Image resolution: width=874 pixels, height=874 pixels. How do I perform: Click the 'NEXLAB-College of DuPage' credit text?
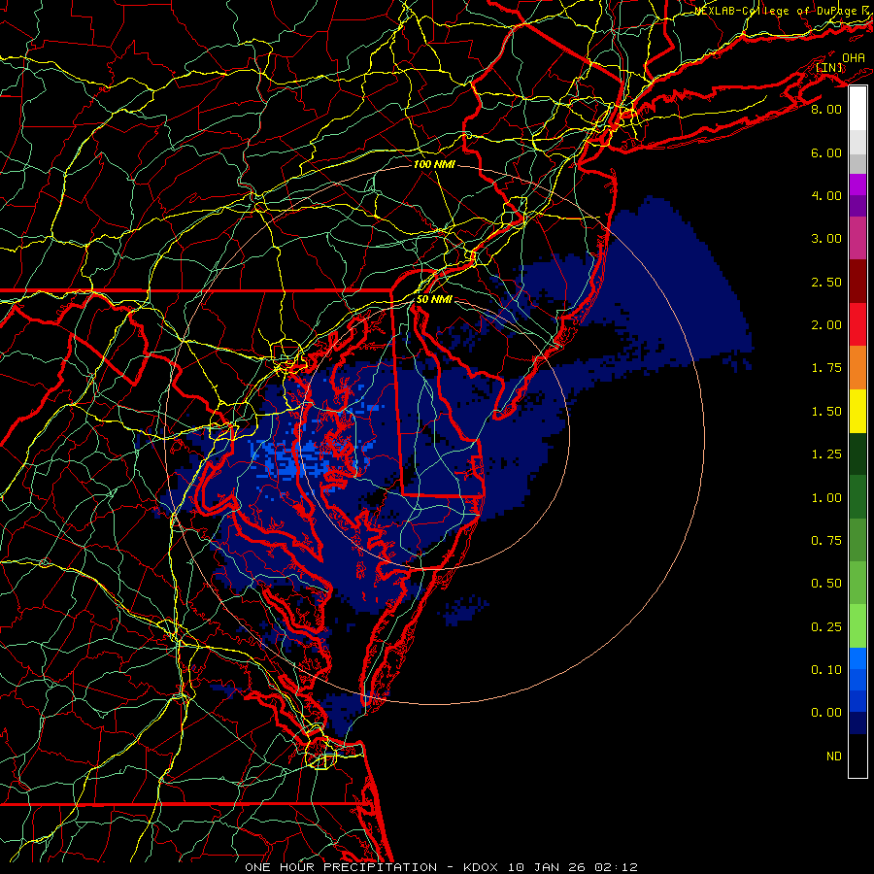(x=775, y=11)
